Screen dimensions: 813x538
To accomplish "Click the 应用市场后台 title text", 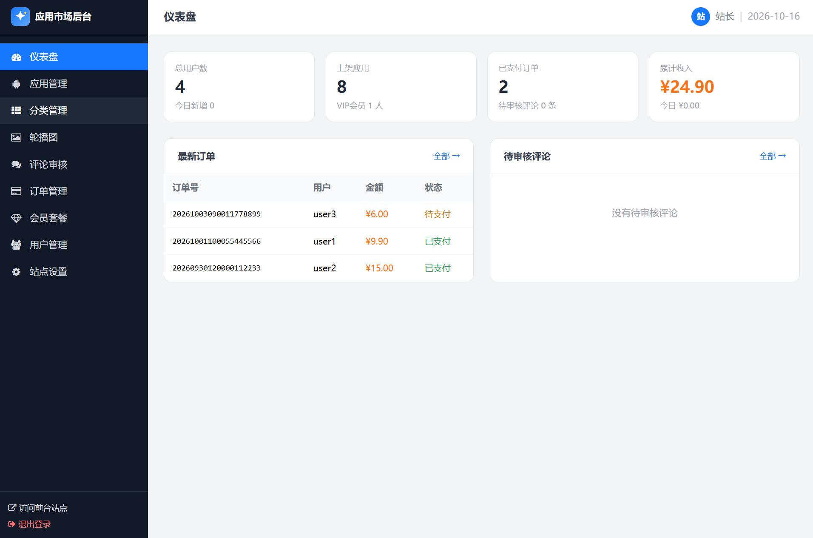I will pyautogui.click(x=63, y=17).
